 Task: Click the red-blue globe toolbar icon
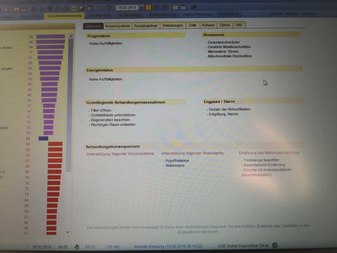194,8
